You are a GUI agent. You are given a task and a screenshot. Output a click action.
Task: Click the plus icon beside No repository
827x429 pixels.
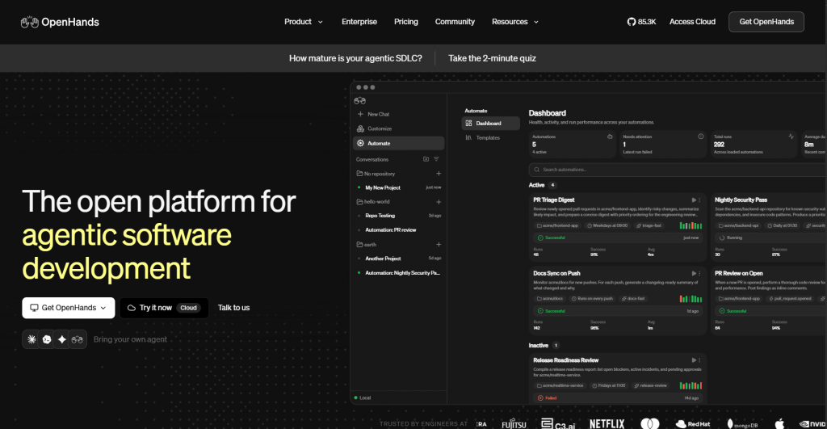click(439, 174)
